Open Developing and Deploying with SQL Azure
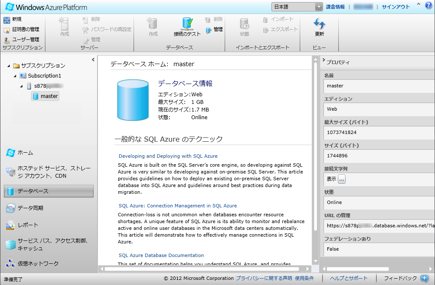 point(168,156)
